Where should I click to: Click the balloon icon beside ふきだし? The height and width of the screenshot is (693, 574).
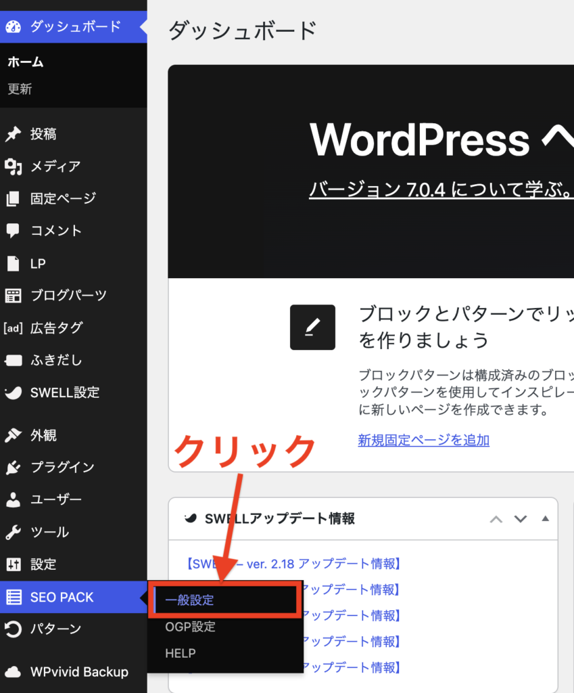pyautogui.click(x=14, y=360)
